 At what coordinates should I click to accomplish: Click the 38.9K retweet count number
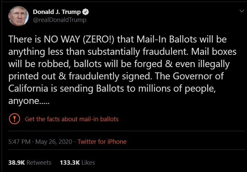coord(16,162)
